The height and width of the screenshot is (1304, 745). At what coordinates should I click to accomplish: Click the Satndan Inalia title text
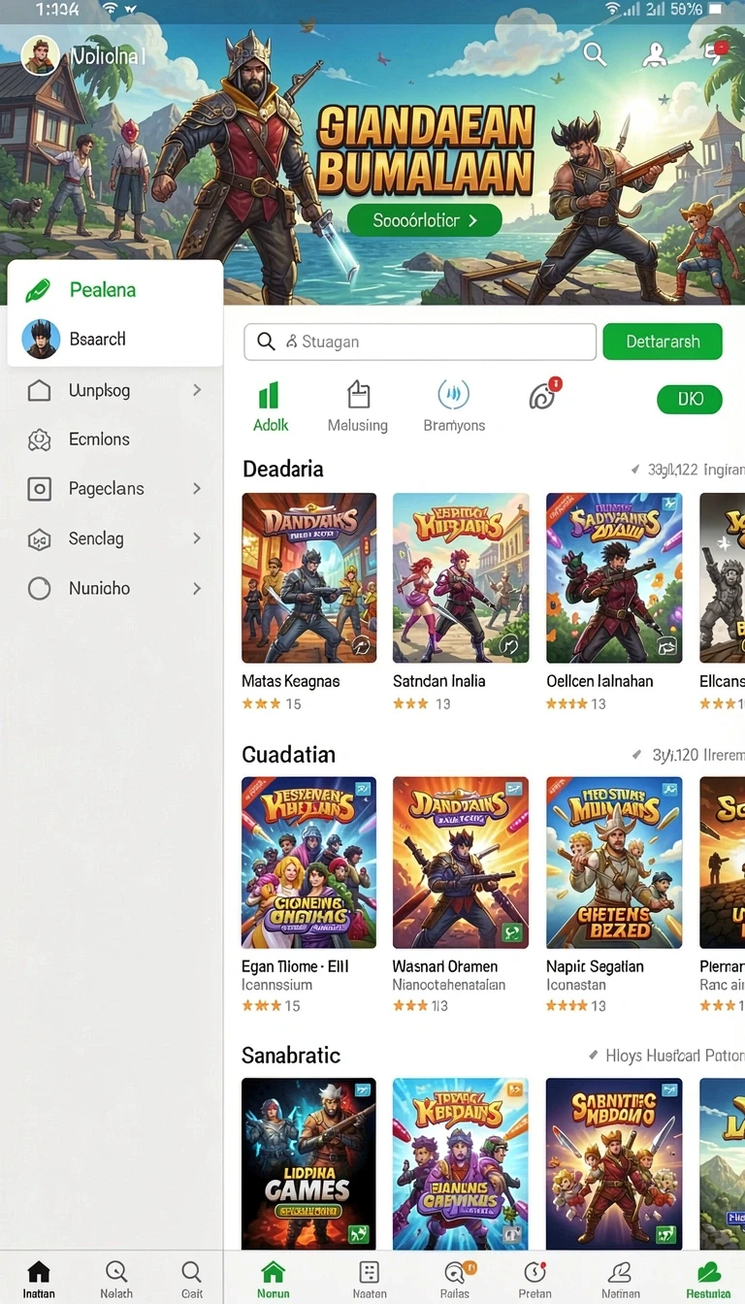click(439, 681)
